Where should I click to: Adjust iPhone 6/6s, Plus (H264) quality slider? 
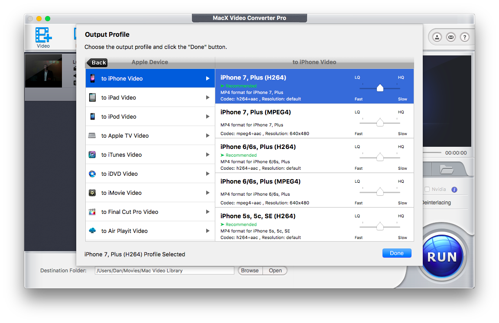point(380,157)
